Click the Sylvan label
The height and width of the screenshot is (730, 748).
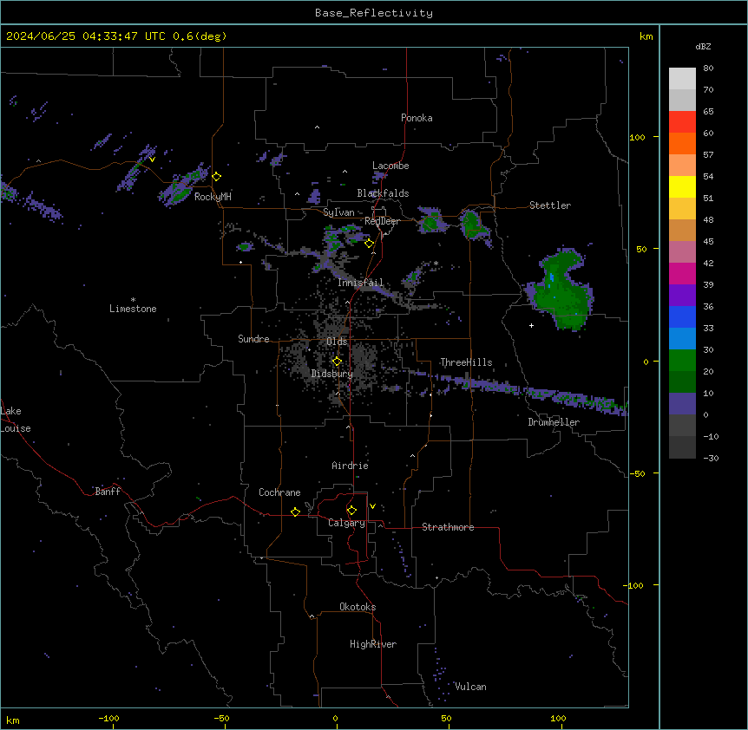click(x=338, y=212)
